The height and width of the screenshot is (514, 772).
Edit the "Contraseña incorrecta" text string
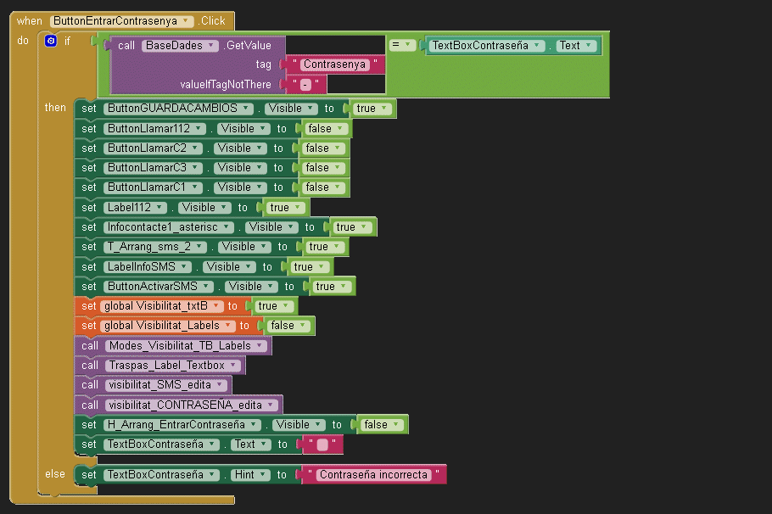[373, 475]
